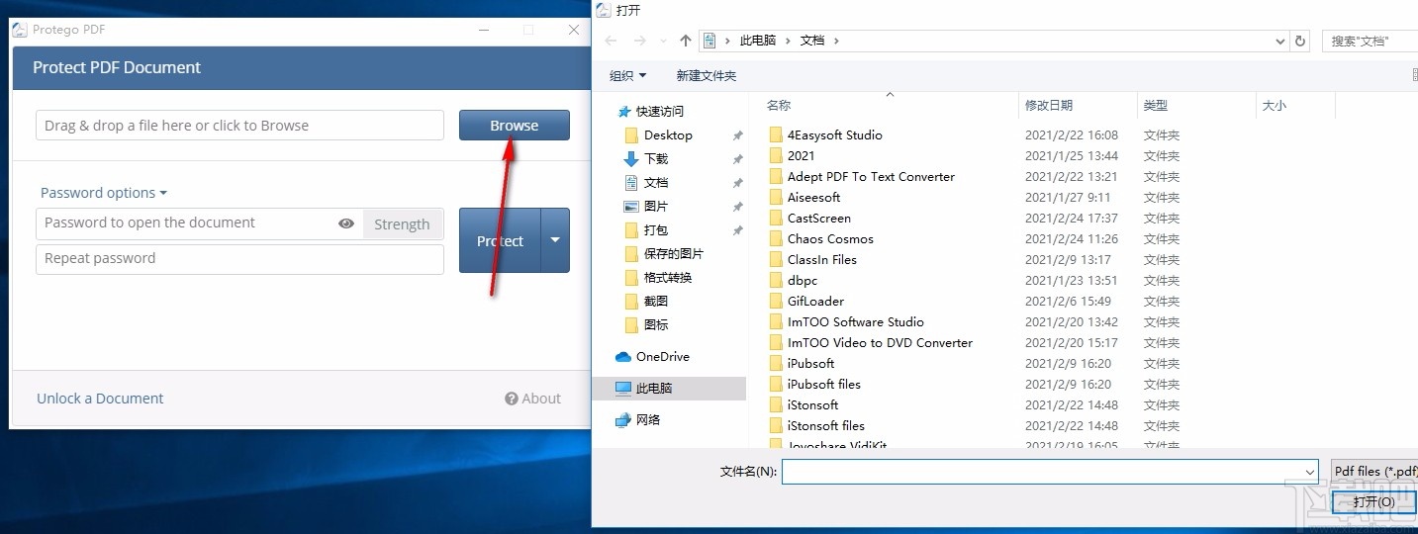Toggle the password visibility eye icon
The height and width of the screenshot is (534, 1418).
346,223
